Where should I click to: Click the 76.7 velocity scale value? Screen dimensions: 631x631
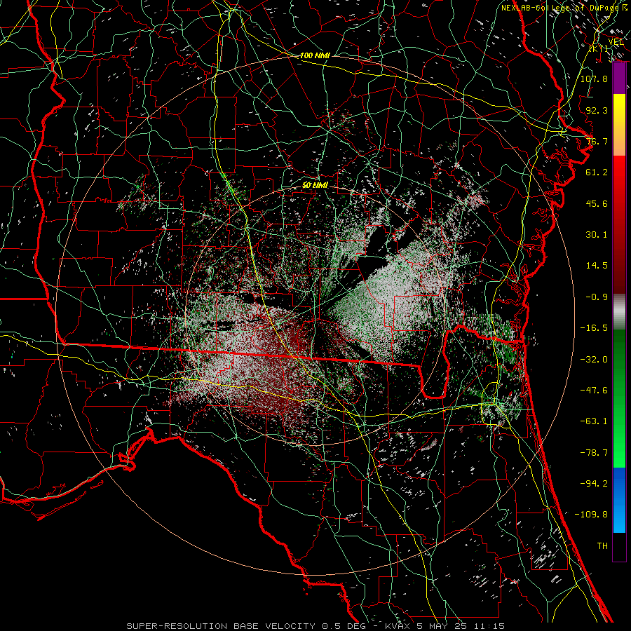[x=597, y=141]
